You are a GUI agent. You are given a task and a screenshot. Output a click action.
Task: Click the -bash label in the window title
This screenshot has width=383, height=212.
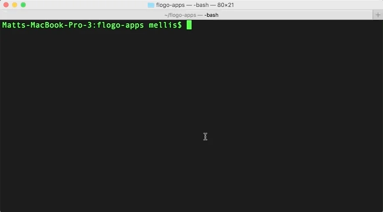click(201, 5)
